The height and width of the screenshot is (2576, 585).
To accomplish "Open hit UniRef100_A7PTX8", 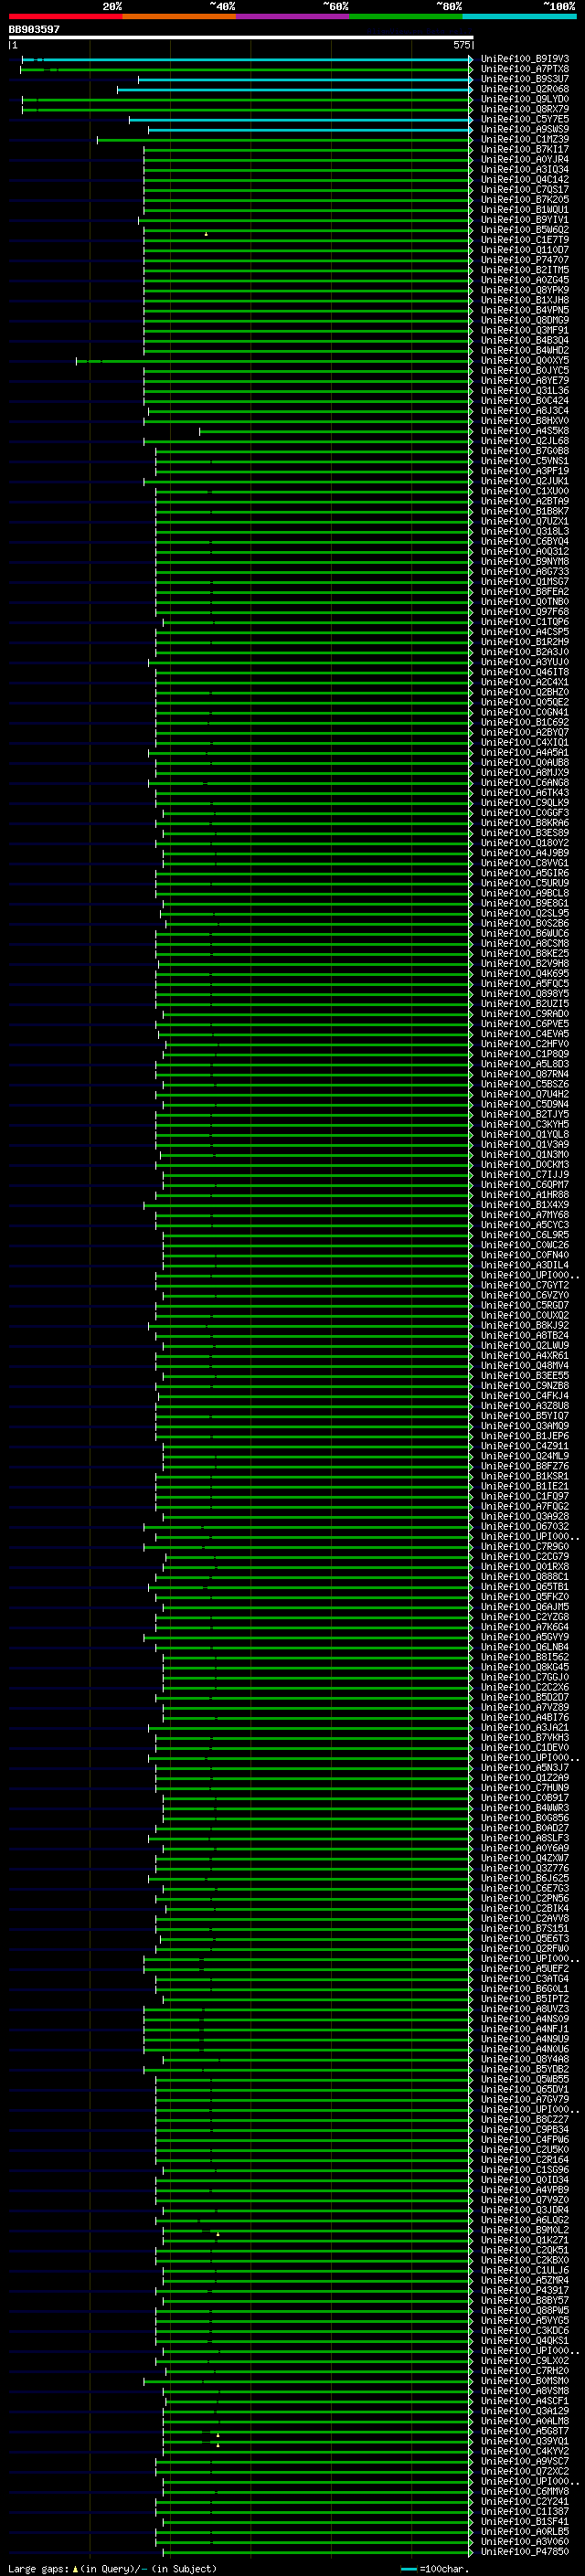I will [x=525, y=69].
